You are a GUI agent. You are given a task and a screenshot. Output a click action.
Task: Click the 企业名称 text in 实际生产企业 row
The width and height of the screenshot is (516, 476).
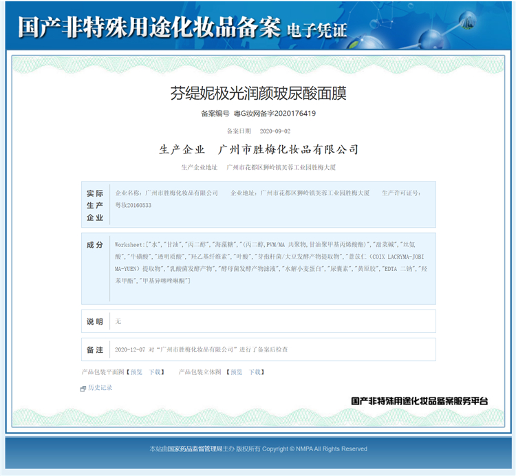[x=166, y=193]
